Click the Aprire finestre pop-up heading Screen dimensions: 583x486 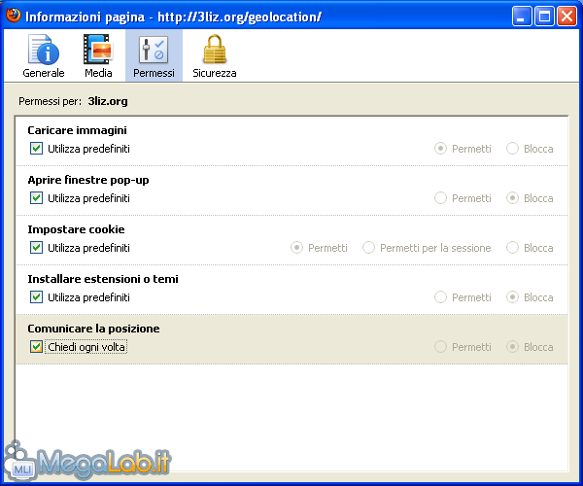(88, 180)
